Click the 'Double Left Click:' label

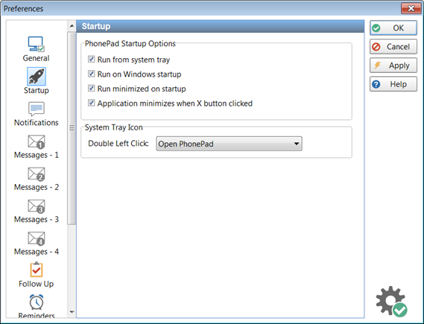point(118,144)
